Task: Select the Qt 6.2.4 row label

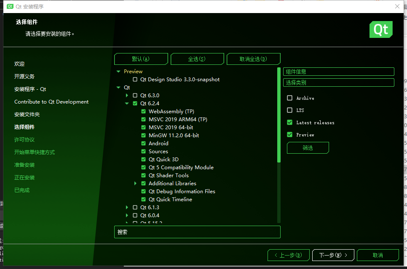Action: (150, 104)
